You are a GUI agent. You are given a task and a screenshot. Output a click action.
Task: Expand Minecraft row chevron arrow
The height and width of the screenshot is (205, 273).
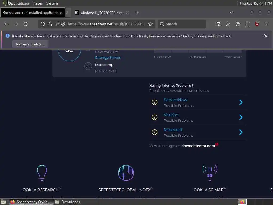tap(241, 132)
